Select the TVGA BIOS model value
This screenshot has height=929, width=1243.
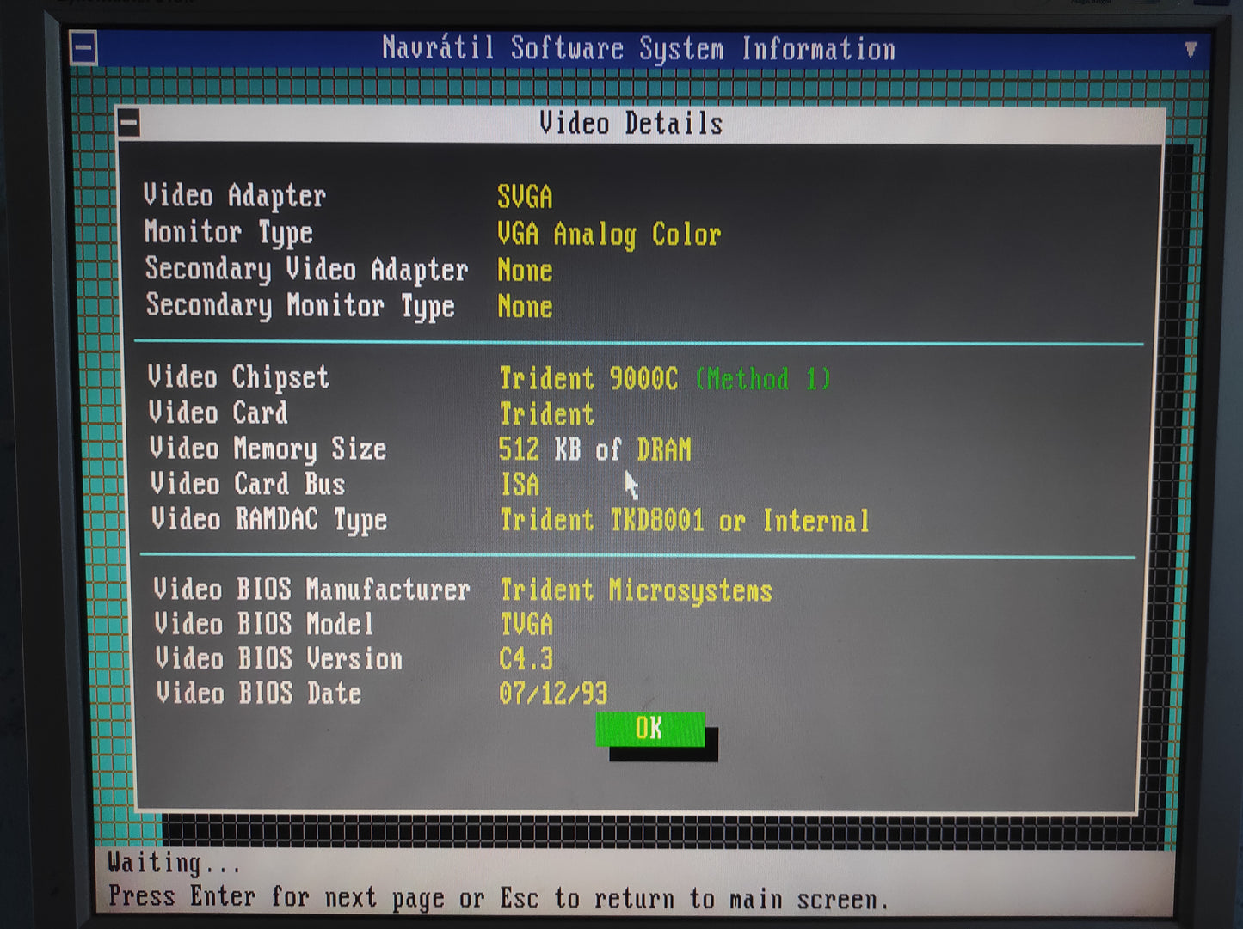[x=526, y=625]
